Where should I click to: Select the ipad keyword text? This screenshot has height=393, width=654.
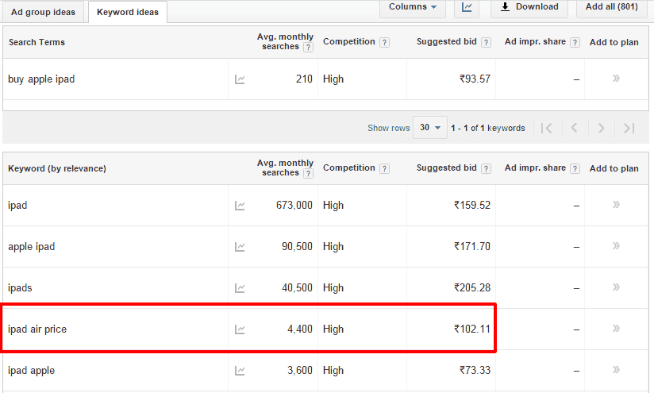(x=17, y=206)
